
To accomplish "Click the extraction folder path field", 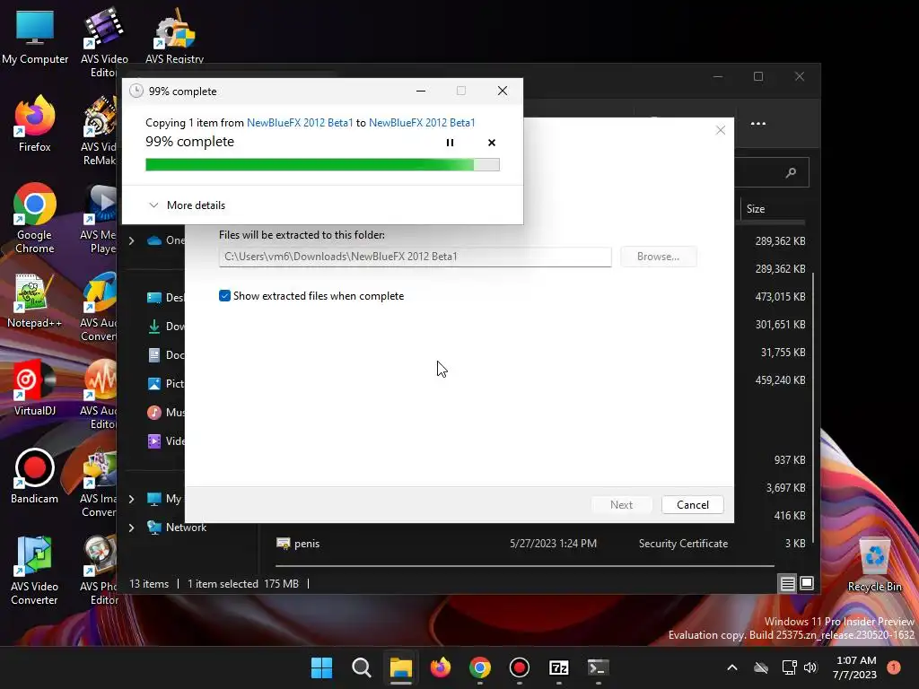I will [x=415, y=257].
